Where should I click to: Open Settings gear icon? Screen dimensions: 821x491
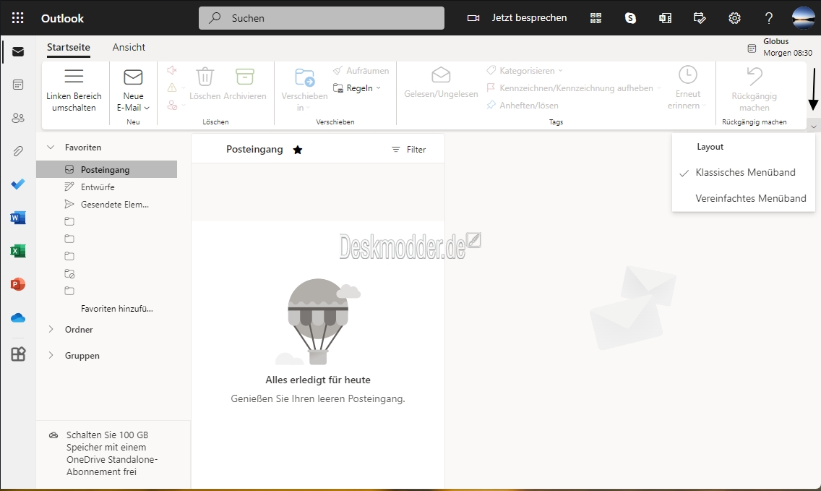click(734, 18)
